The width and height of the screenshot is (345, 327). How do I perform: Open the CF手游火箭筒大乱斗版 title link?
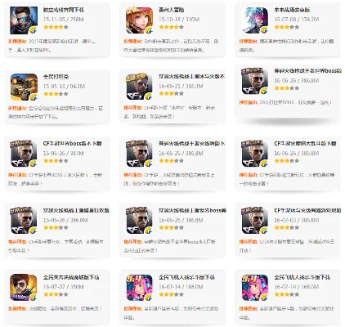(x=305, y=144)
